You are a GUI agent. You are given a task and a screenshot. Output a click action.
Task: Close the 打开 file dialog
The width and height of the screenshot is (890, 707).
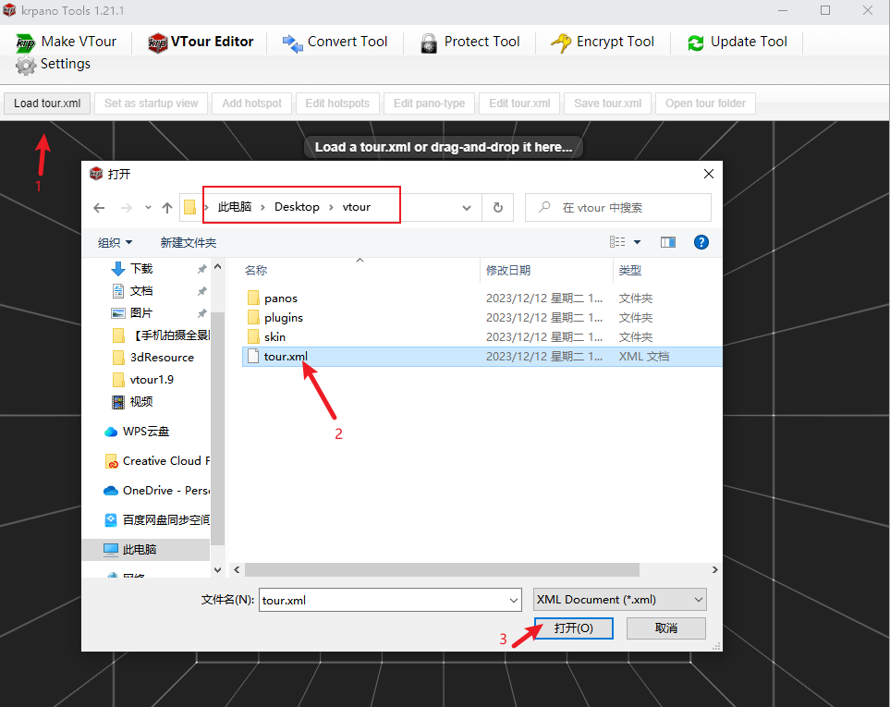click(708, 174)
